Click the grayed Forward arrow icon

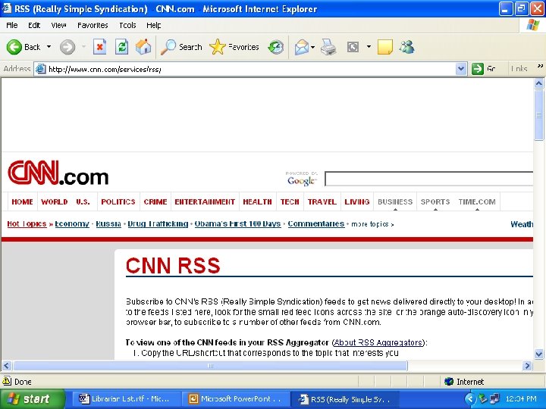click(x=67, y=47)
